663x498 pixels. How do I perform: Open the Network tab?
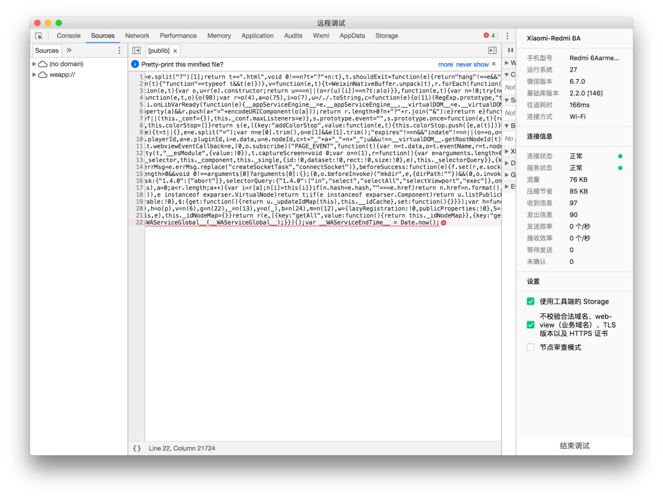point(137,36)
